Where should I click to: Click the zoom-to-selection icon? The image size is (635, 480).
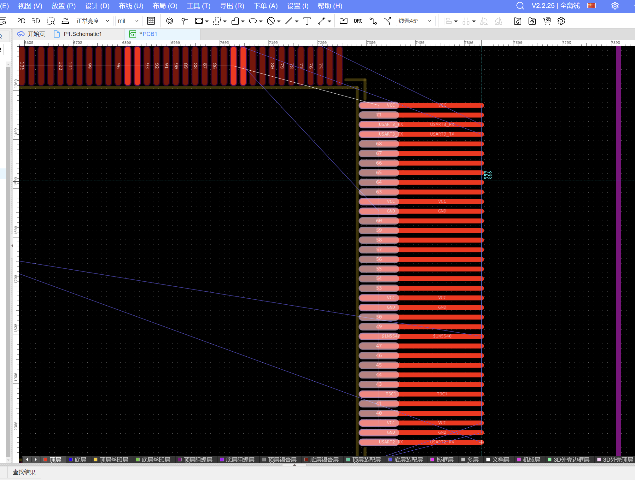(x=51, y=21)
